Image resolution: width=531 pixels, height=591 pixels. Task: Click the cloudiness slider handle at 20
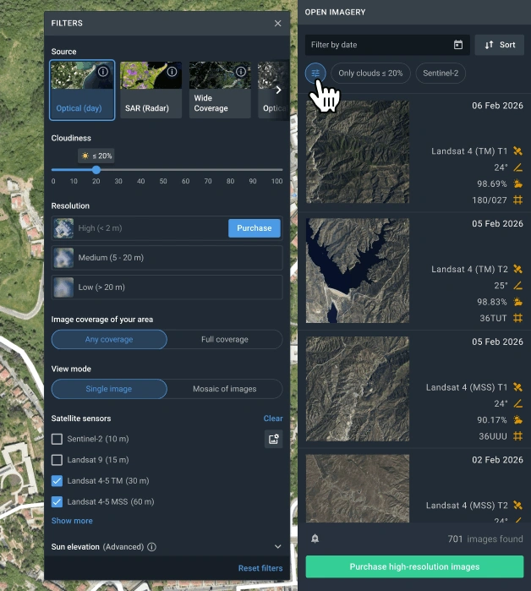[x=96, y=170]
